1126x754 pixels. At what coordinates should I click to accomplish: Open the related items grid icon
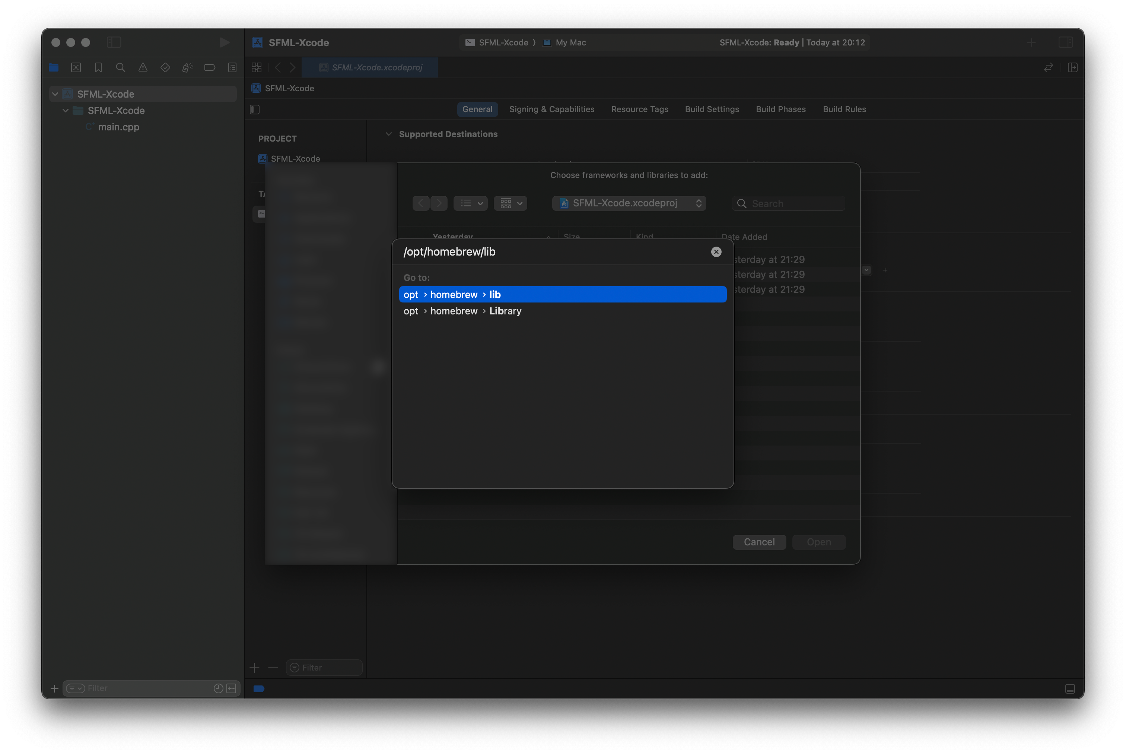pyautogui.click(x=257, y=67)
